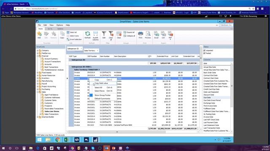
Task: Select the Receivables Transactions SmartList
Action: coord(54,109)
